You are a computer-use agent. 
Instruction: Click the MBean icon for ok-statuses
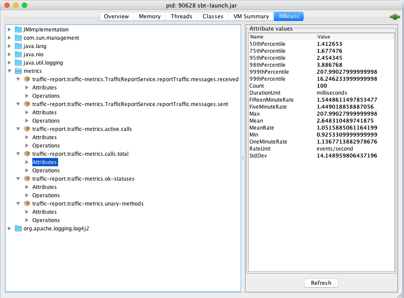coord(27,178)
